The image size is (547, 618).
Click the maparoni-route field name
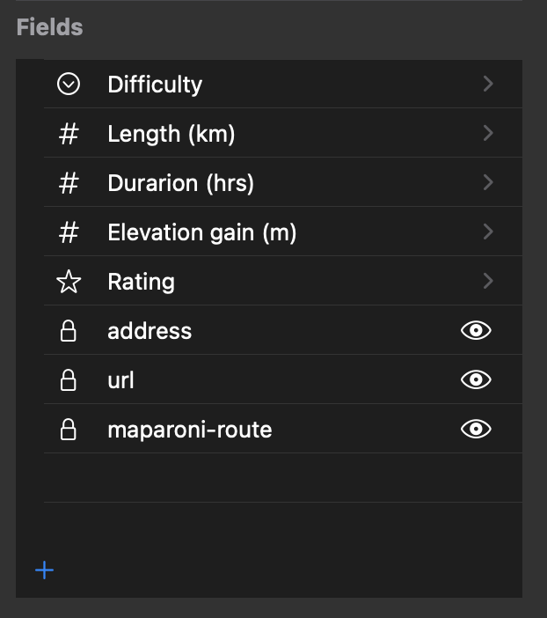[190, 430]
